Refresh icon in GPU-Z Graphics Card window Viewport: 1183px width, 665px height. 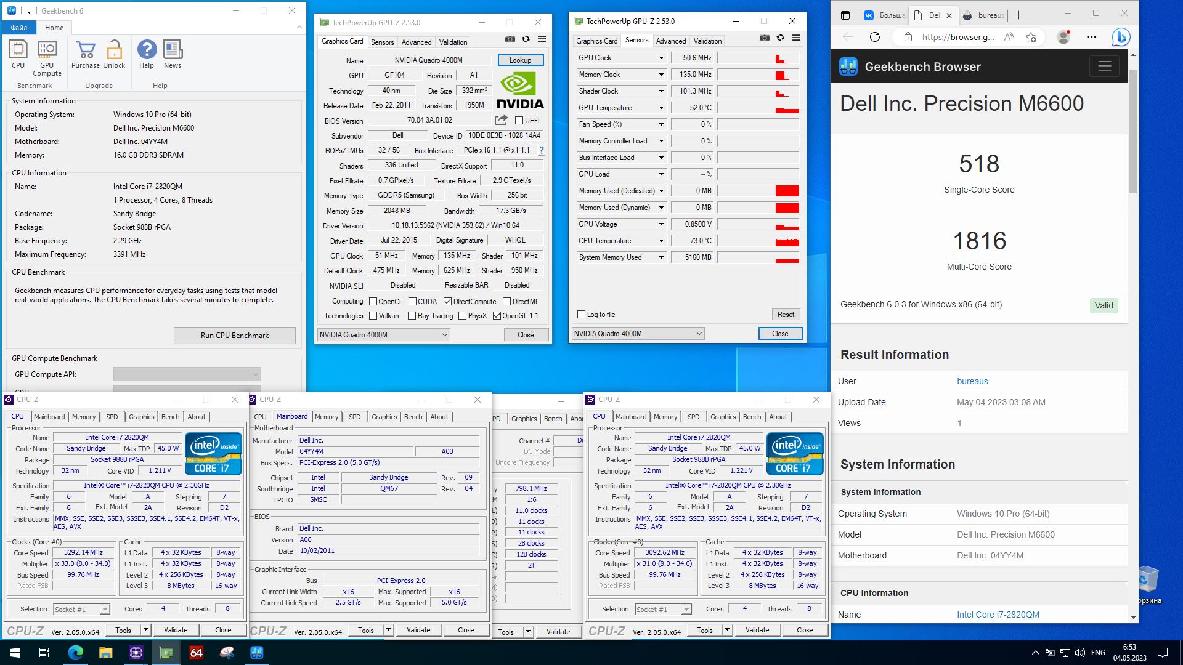click(526, 39)
